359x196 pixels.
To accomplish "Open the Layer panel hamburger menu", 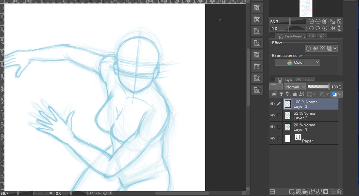I will [272, 79].
